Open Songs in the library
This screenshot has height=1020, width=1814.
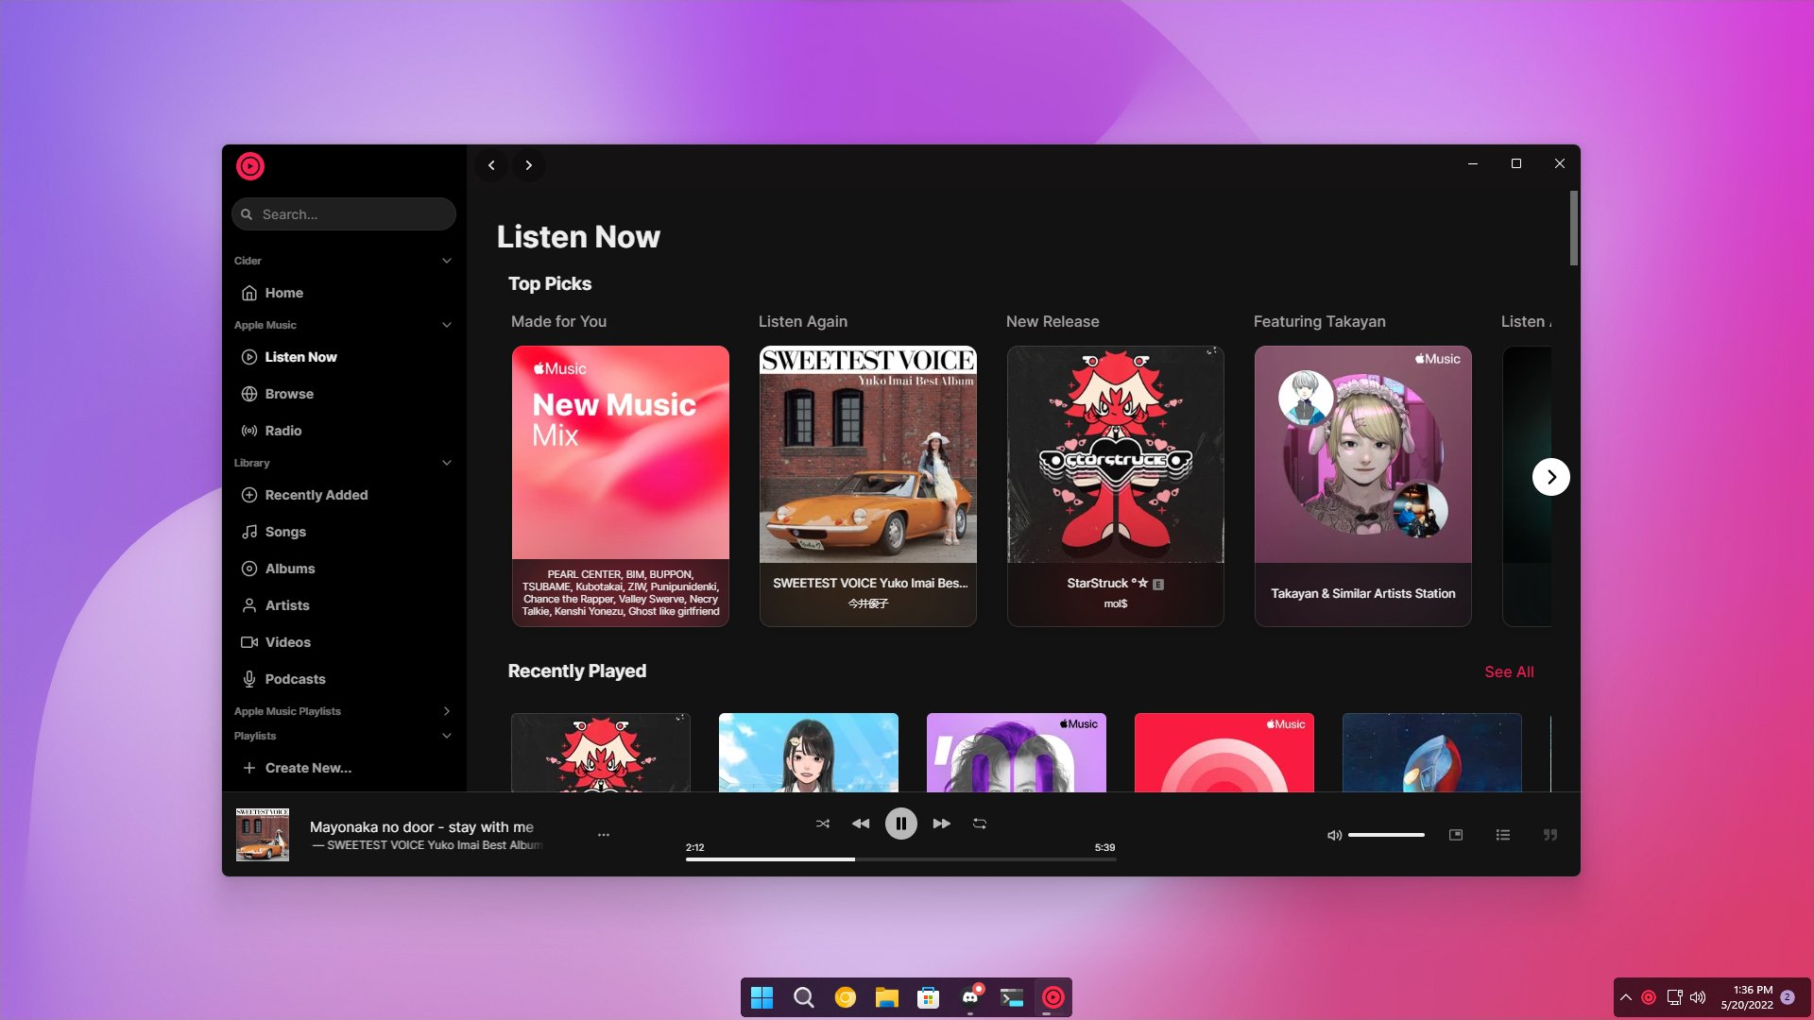[x=344, y=532]
